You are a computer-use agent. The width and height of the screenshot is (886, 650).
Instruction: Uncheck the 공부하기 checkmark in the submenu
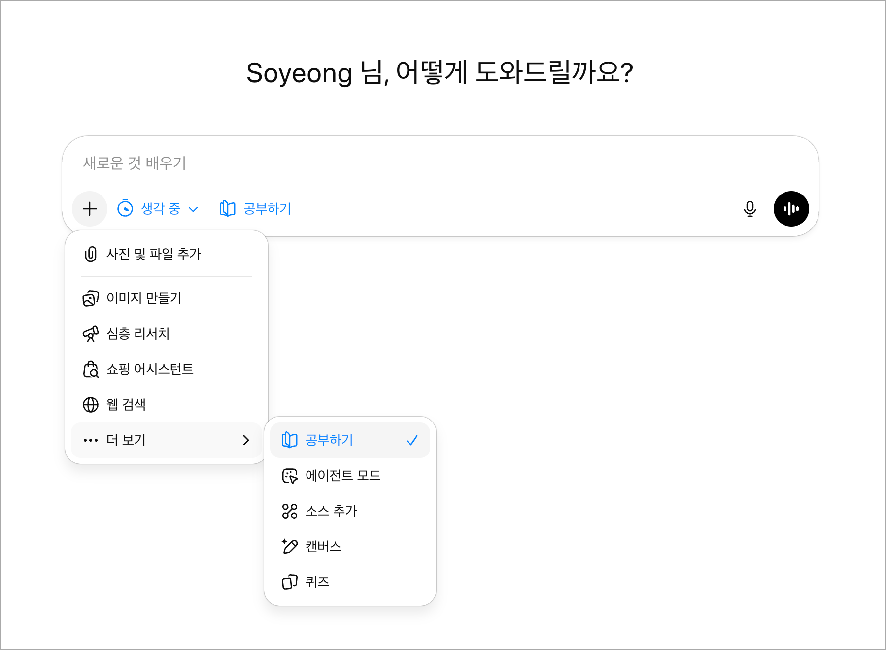coord(412,440)
